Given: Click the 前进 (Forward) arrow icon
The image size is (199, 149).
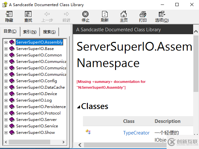Looking at the screenshot, I should (66, 14).
